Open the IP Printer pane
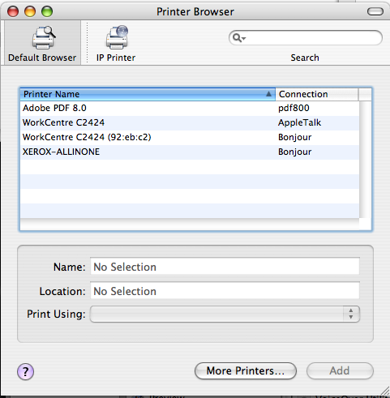390x398 pixels. (116, 43)
